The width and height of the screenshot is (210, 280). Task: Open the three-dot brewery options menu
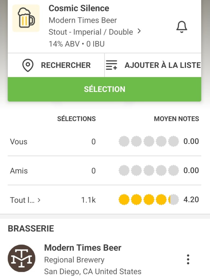188,259
